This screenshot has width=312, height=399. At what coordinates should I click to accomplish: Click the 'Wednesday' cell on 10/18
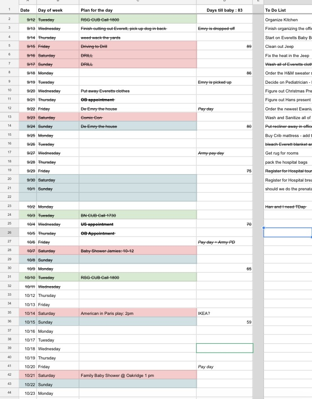58,349
